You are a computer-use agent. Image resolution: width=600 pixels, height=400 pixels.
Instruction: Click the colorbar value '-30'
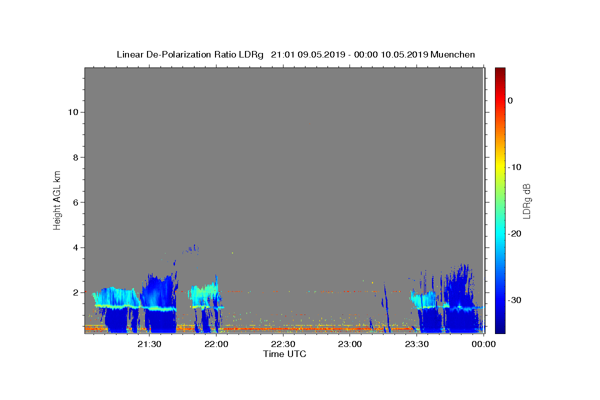point(514,300)
